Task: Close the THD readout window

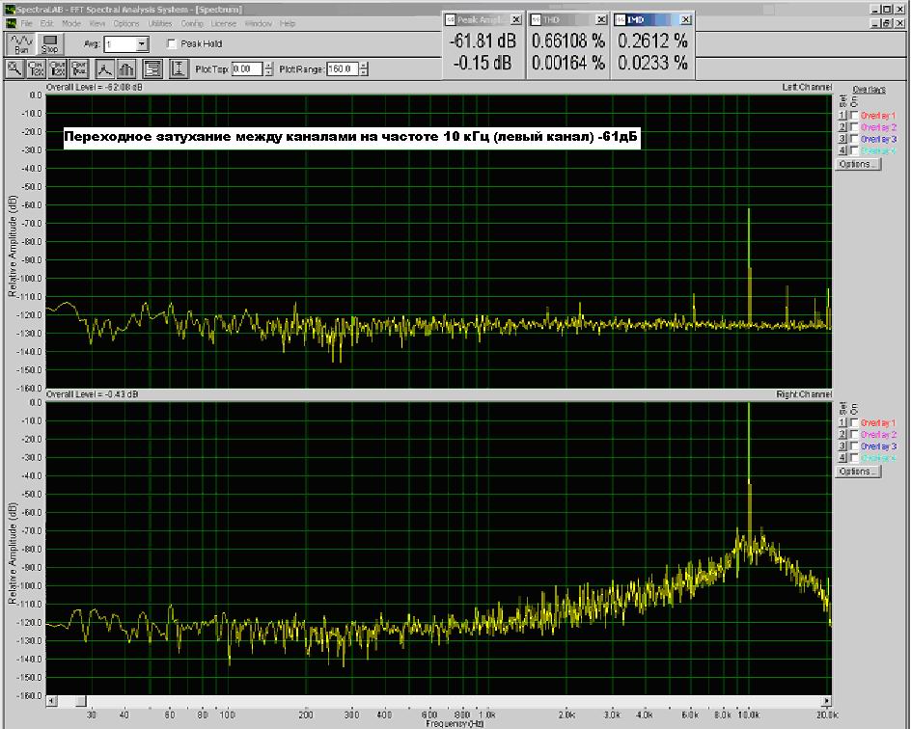Action: (602, 19)
